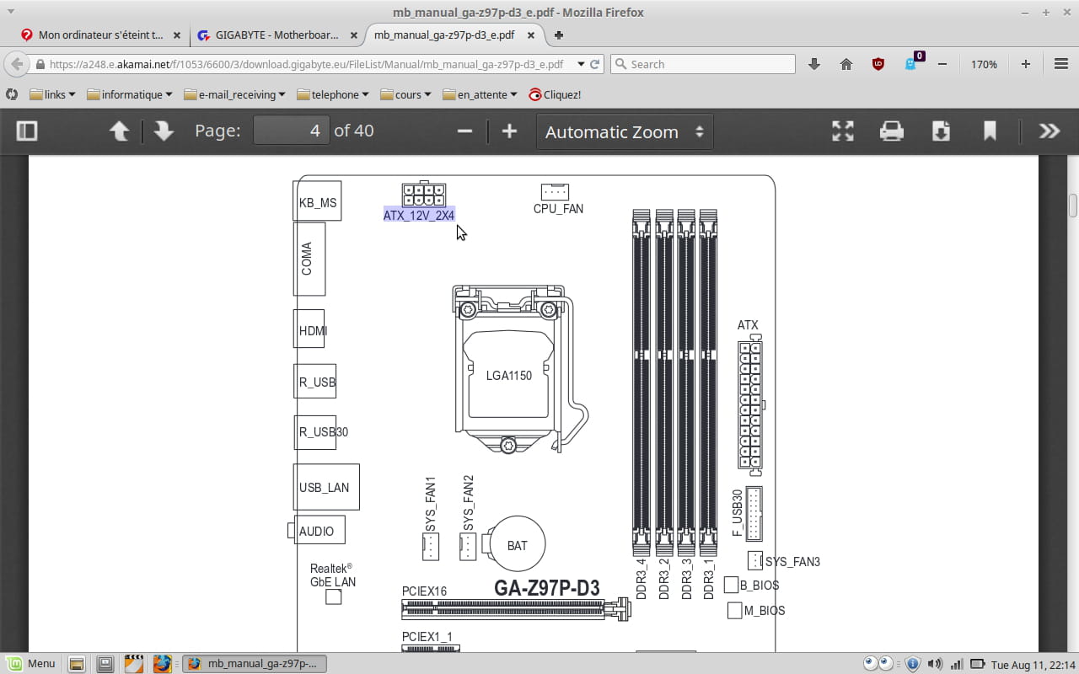Click the Firefox Search box
The height and width of the screenshot is (674, 1079).
point(708,64)
